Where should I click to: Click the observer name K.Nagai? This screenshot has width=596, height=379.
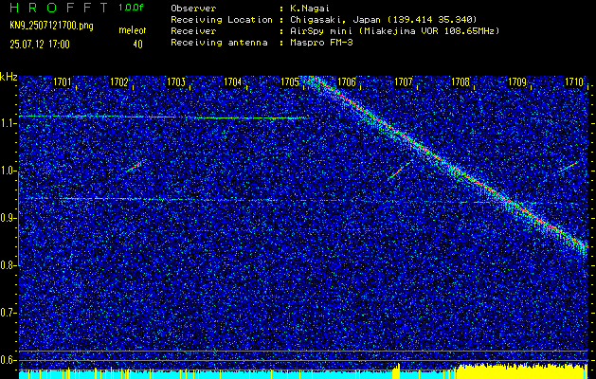pos(308,8)
